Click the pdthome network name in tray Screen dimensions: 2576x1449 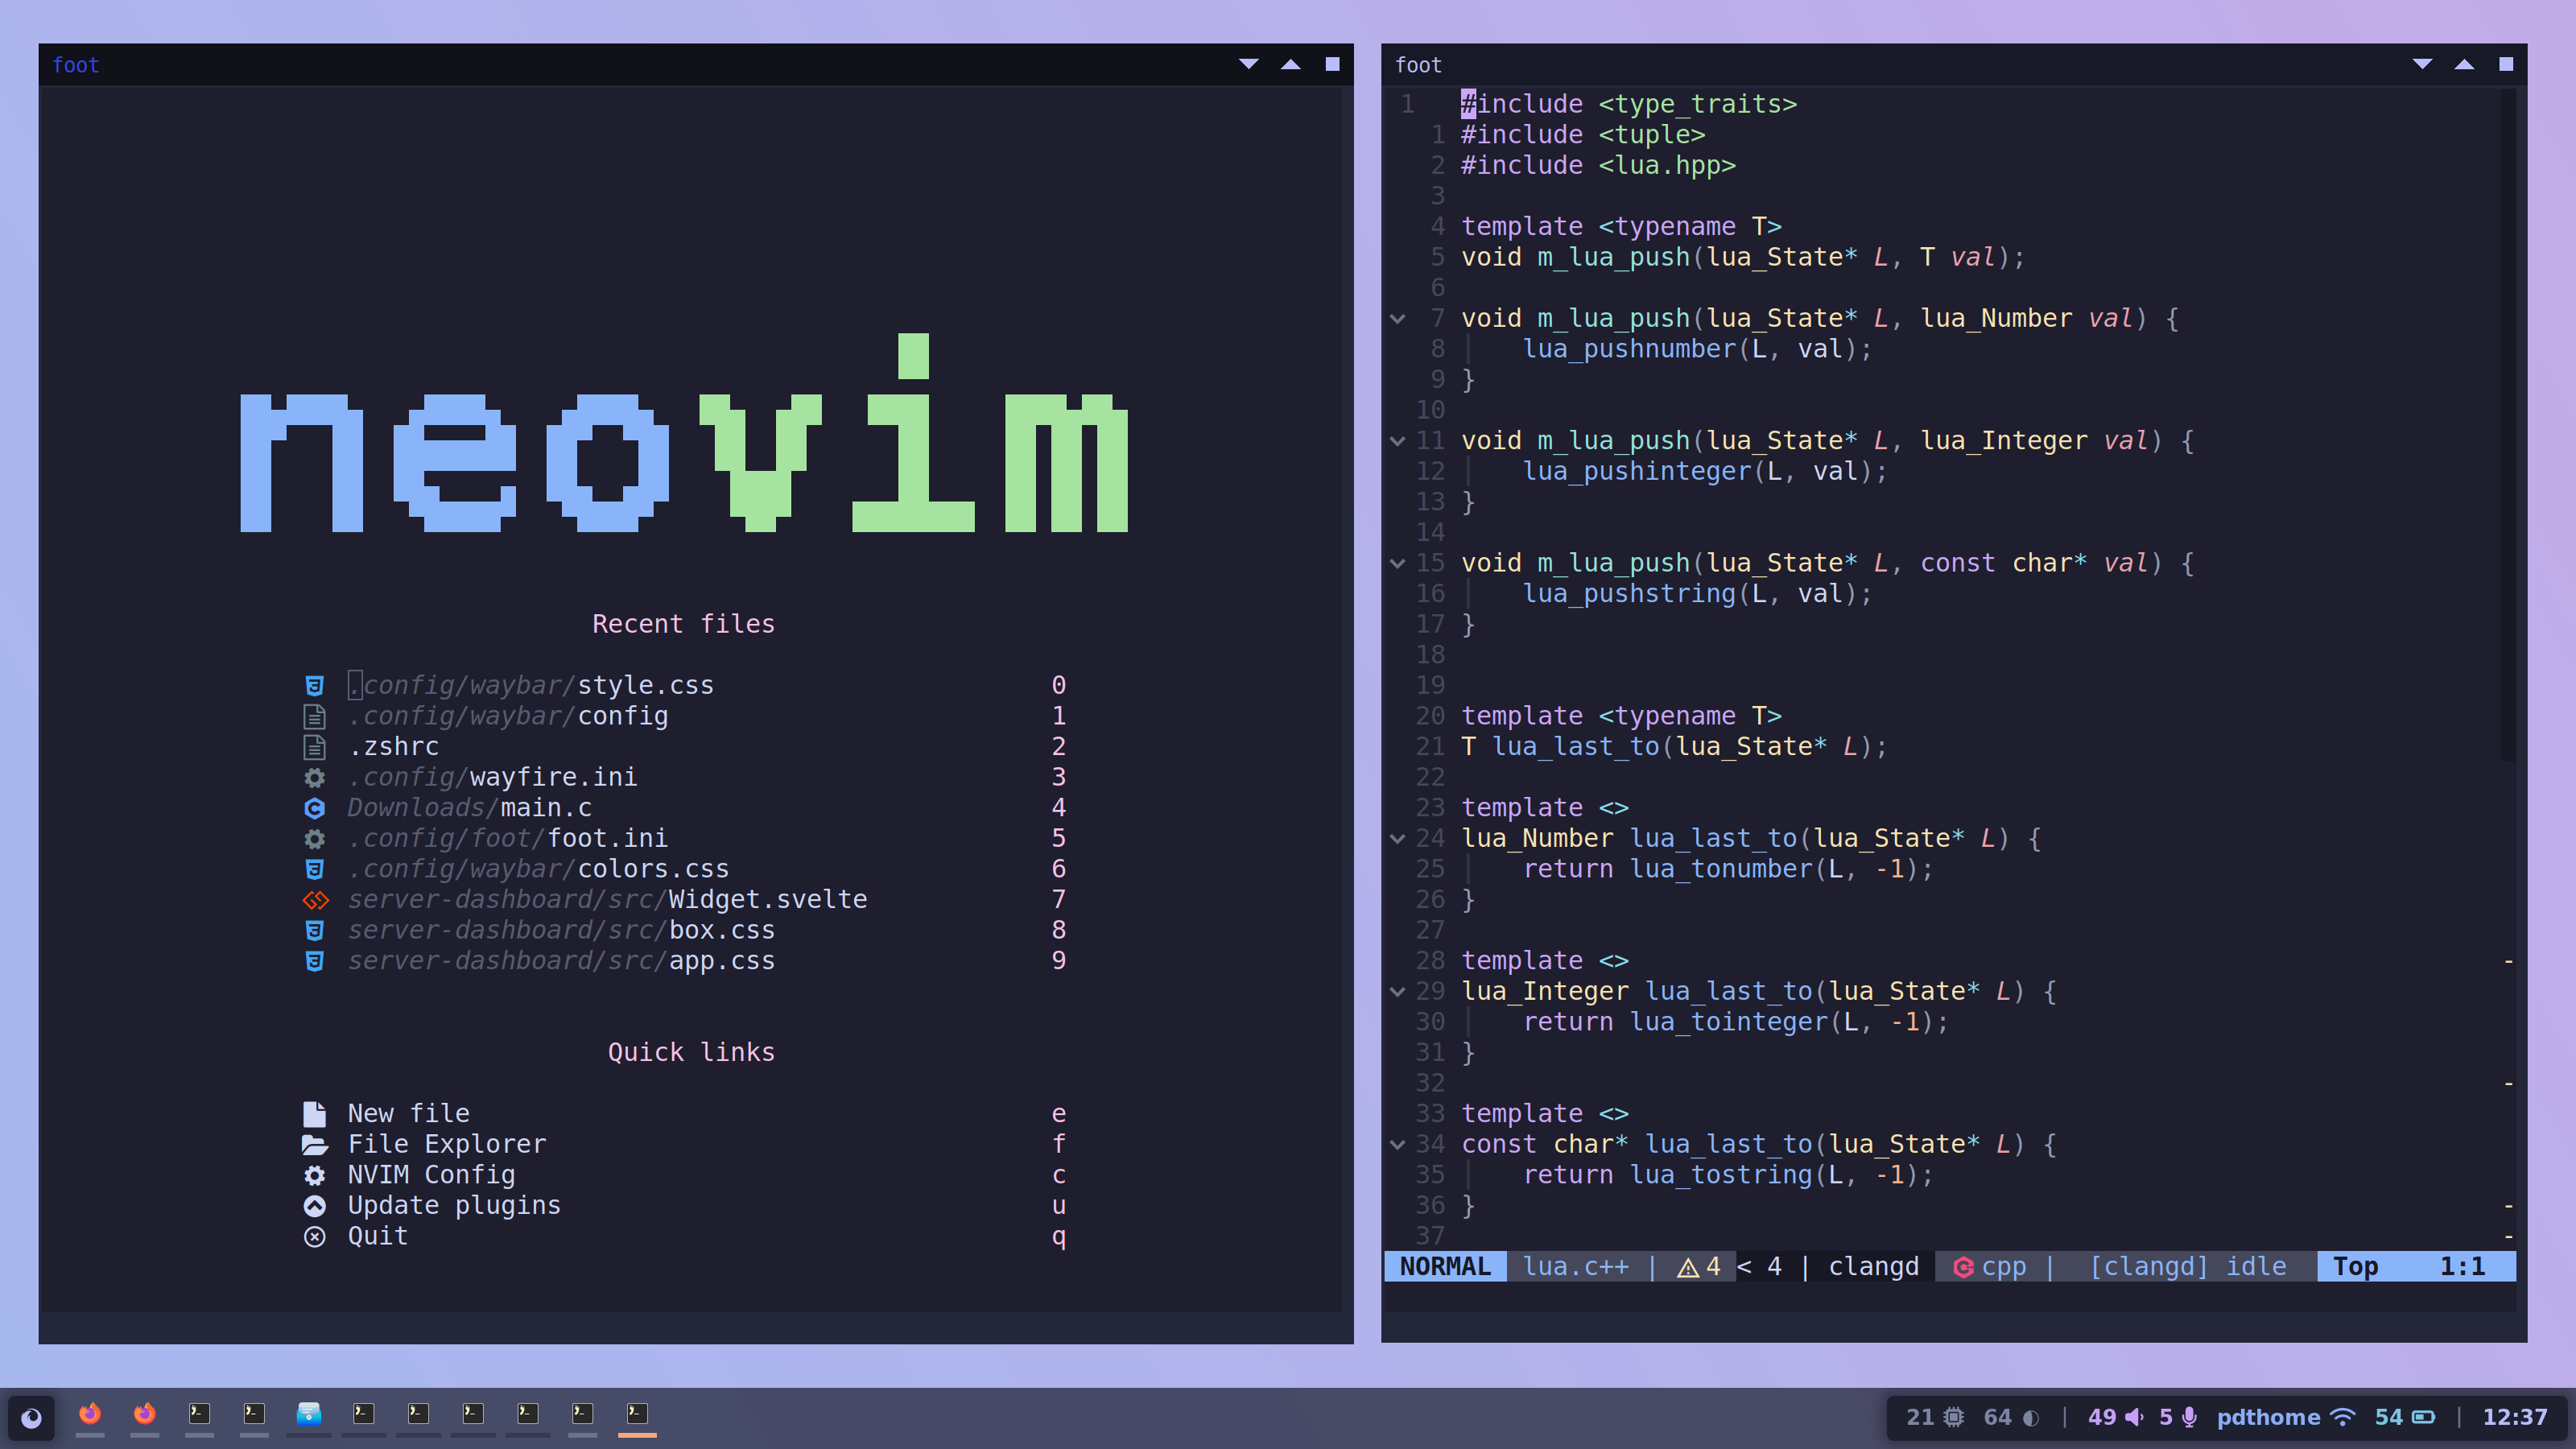point(2268,1417)
